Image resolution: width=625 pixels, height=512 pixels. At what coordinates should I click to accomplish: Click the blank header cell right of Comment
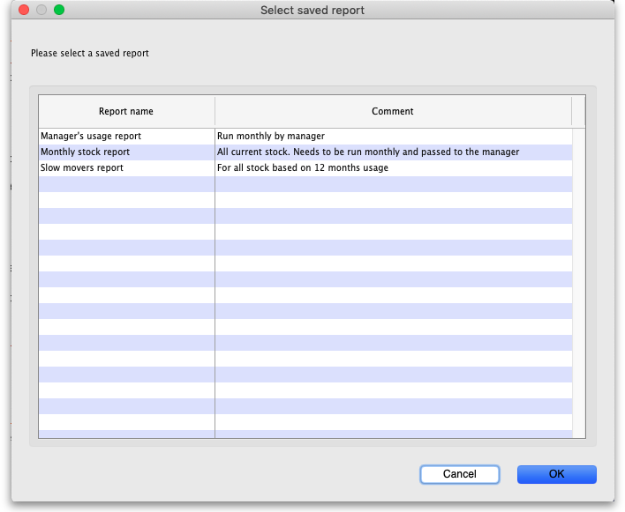(x=578, y=112)
